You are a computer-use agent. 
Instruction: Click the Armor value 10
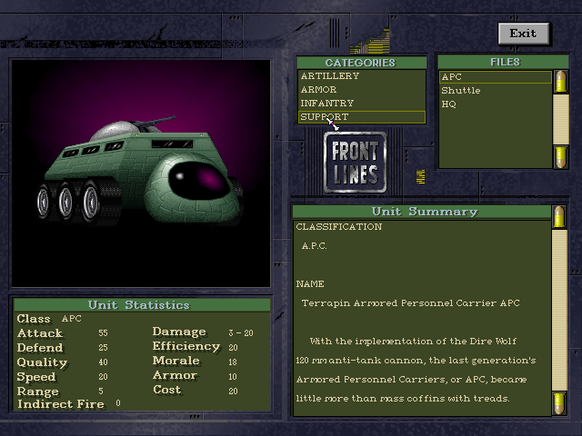tap(233, 377)
